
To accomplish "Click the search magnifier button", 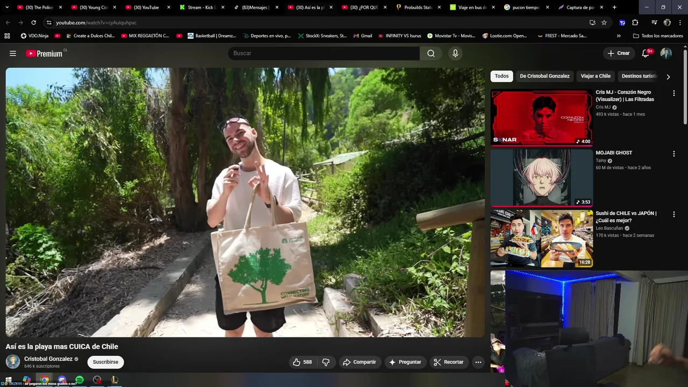I will click(x=431, y=53).
